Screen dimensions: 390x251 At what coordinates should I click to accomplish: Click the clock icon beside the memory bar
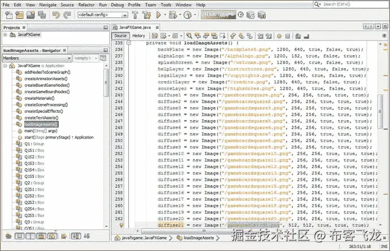tap(241, 15)
